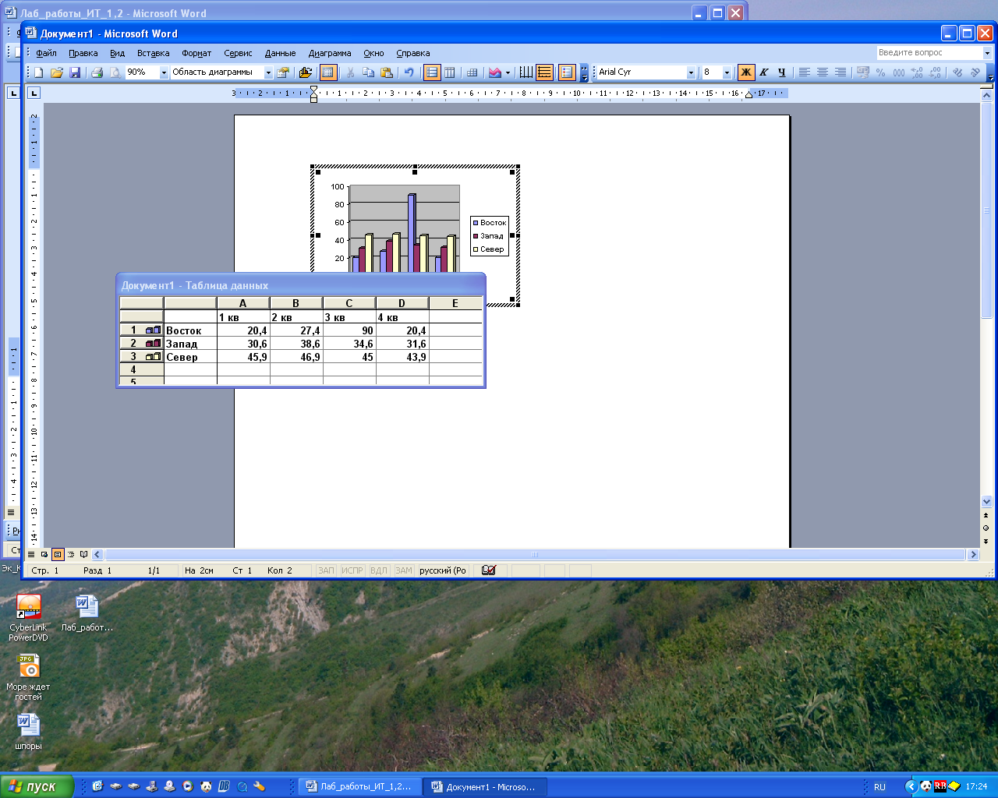Image resolution: width=998 pixels, height=798 pixels.
Task: Click the Paste toolbar icon
Action: click(386, 72)
